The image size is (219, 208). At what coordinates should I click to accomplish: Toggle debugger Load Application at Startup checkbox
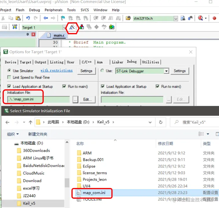pyautogui.click(x=103, y=86)
